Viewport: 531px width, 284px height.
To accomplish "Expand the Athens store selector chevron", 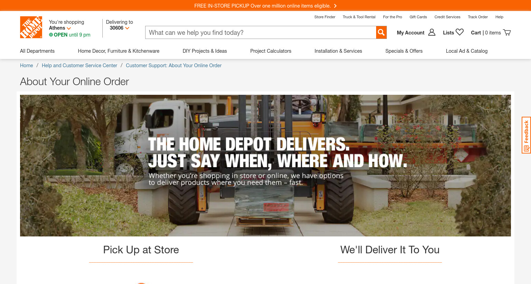I will click(69, 28).
